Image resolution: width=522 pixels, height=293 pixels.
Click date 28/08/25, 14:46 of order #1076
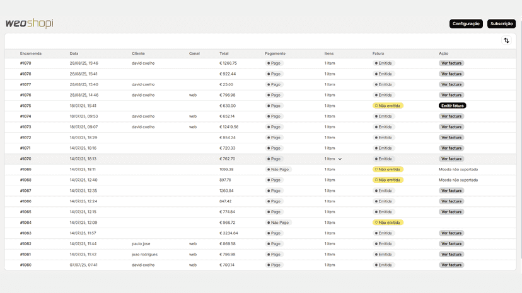84,95
